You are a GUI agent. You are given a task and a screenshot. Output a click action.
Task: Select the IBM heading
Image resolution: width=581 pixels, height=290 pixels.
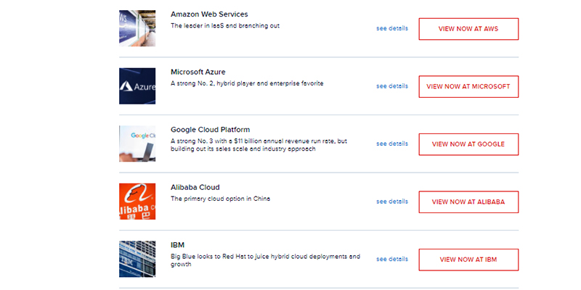pyautogui.click(x=178, y=245)
